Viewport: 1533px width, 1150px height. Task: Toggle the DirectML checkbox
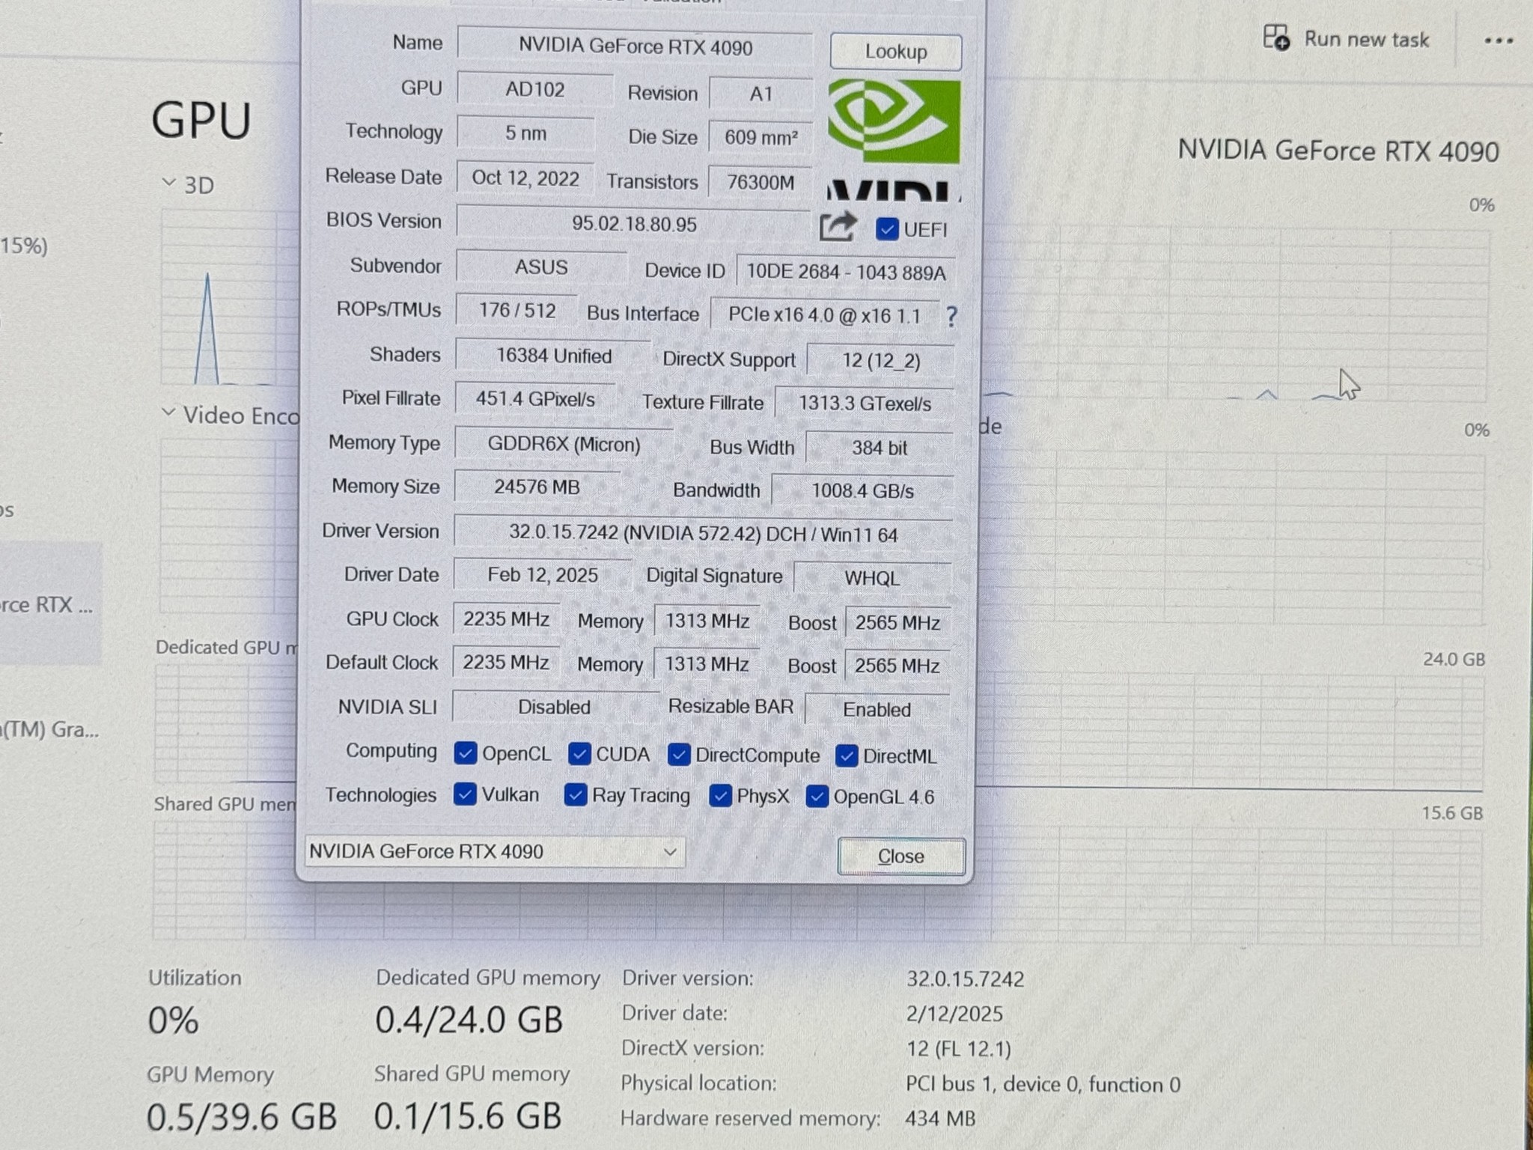click(846, 756)
